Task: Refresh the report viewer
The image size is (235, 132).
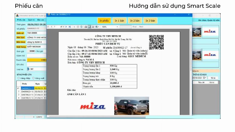Action: [81, 27]
